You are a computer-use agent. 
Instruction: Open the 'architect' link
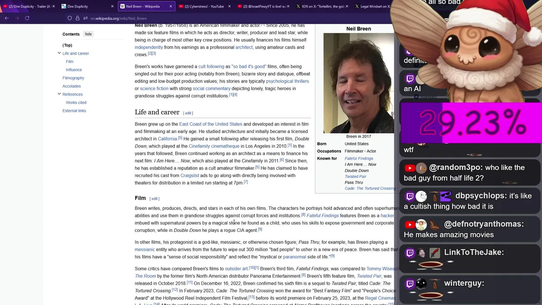tap(244, 47)
